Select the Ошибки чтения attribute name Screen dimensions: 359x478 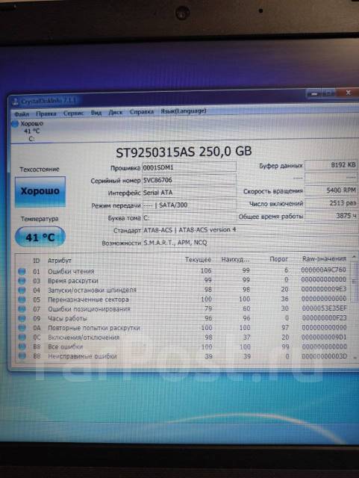pyautogui.click(x=71, y=271)
